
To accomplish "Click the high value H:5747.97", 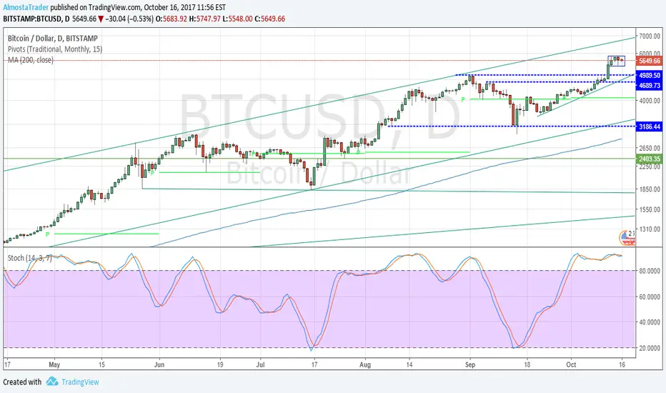I will [x=204, y=19].
